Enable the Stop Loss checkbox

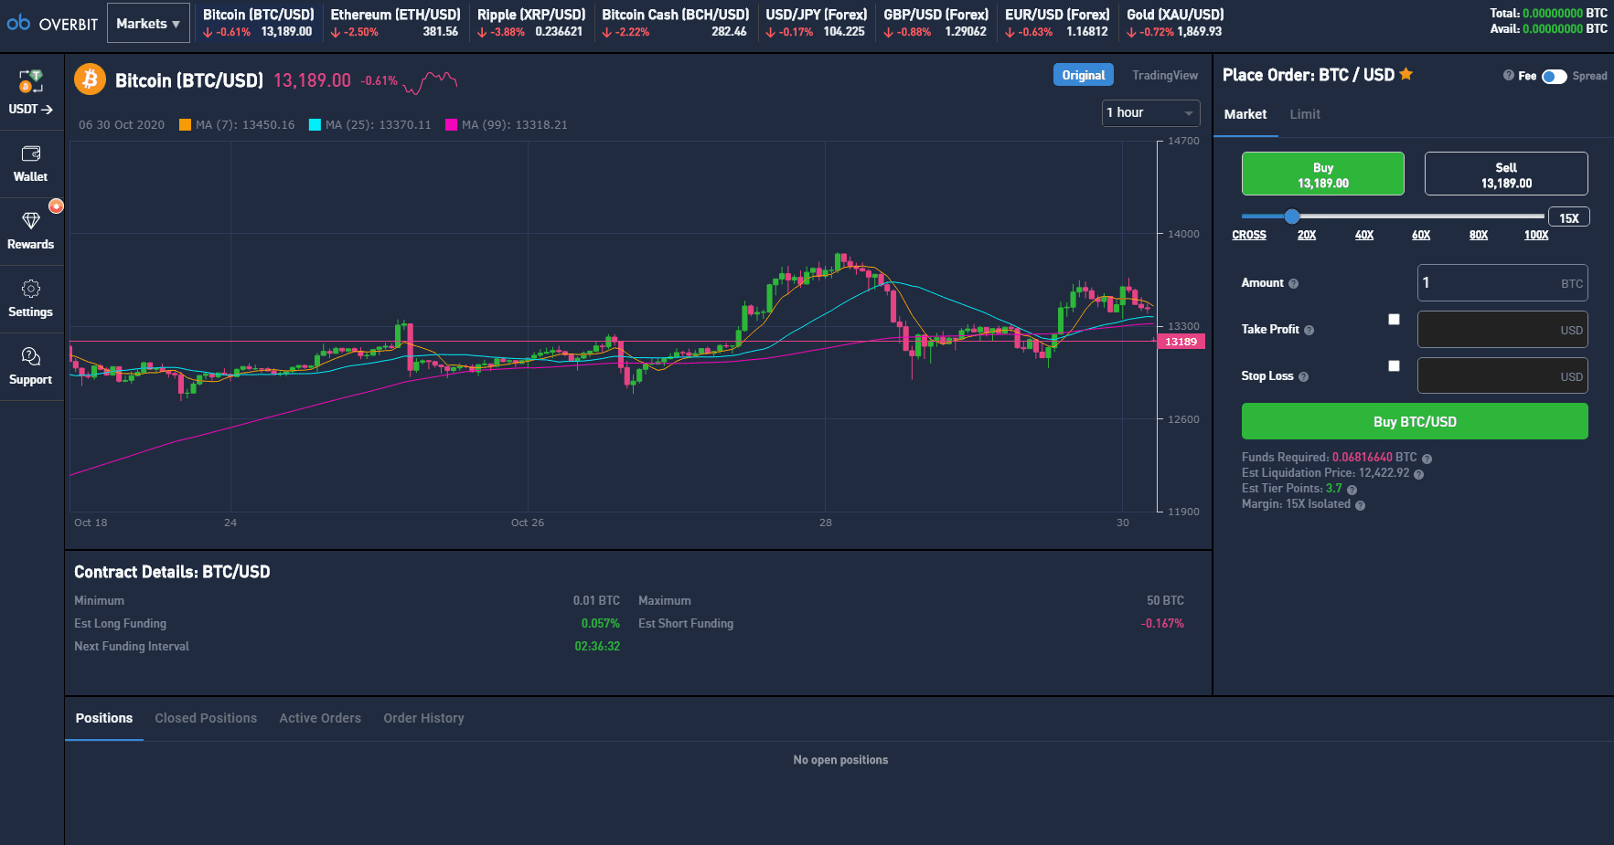(1394, 366)
